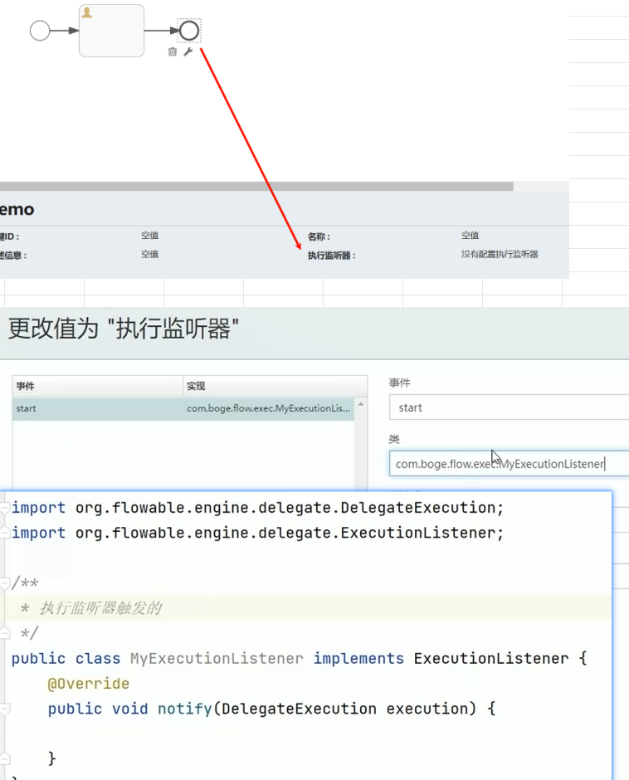Collapse the notify method using its gutter fold marker

4,709
